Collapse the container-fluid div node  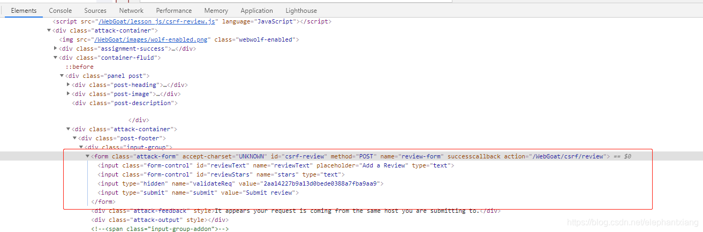click(x=56, y=58)
